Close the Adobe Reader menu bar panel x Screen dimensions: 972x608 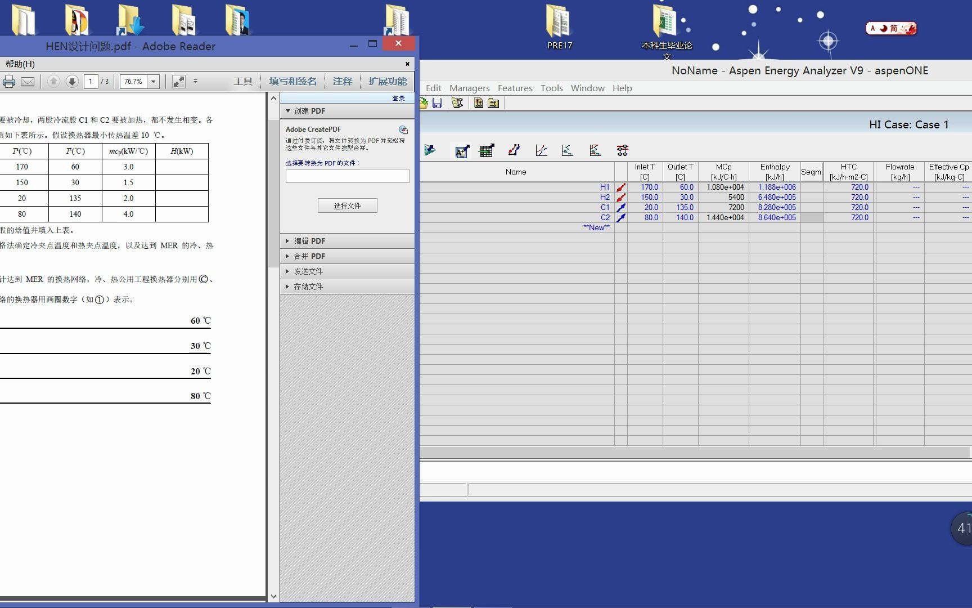pyautogui.click(x=407, y=64)
